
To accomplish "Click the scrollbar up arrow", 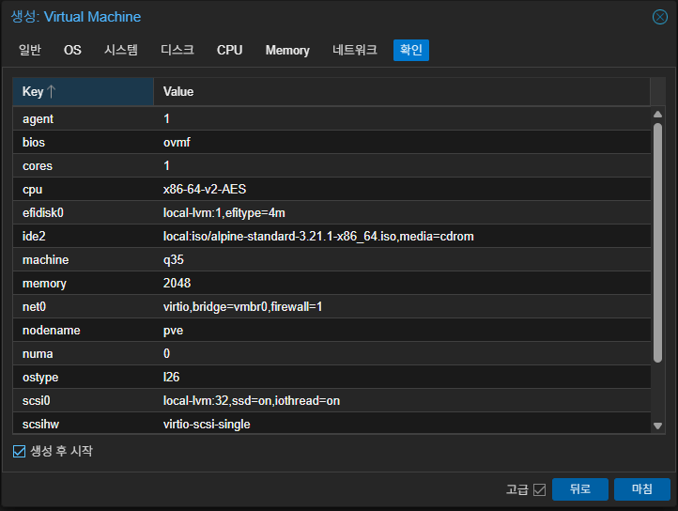I will coord(657,115).
